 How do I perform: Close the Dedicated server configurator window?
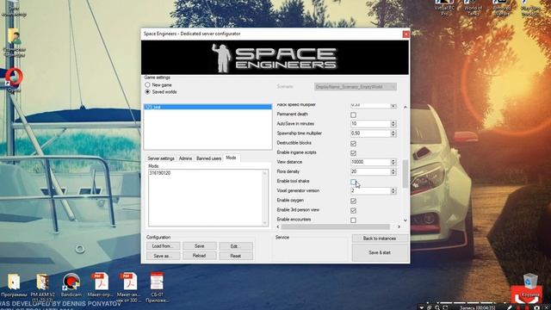tap(406, 34)
